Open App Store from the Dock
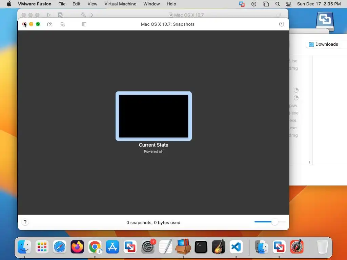Viewport: 347px width, 260px height. pos(113,247)
